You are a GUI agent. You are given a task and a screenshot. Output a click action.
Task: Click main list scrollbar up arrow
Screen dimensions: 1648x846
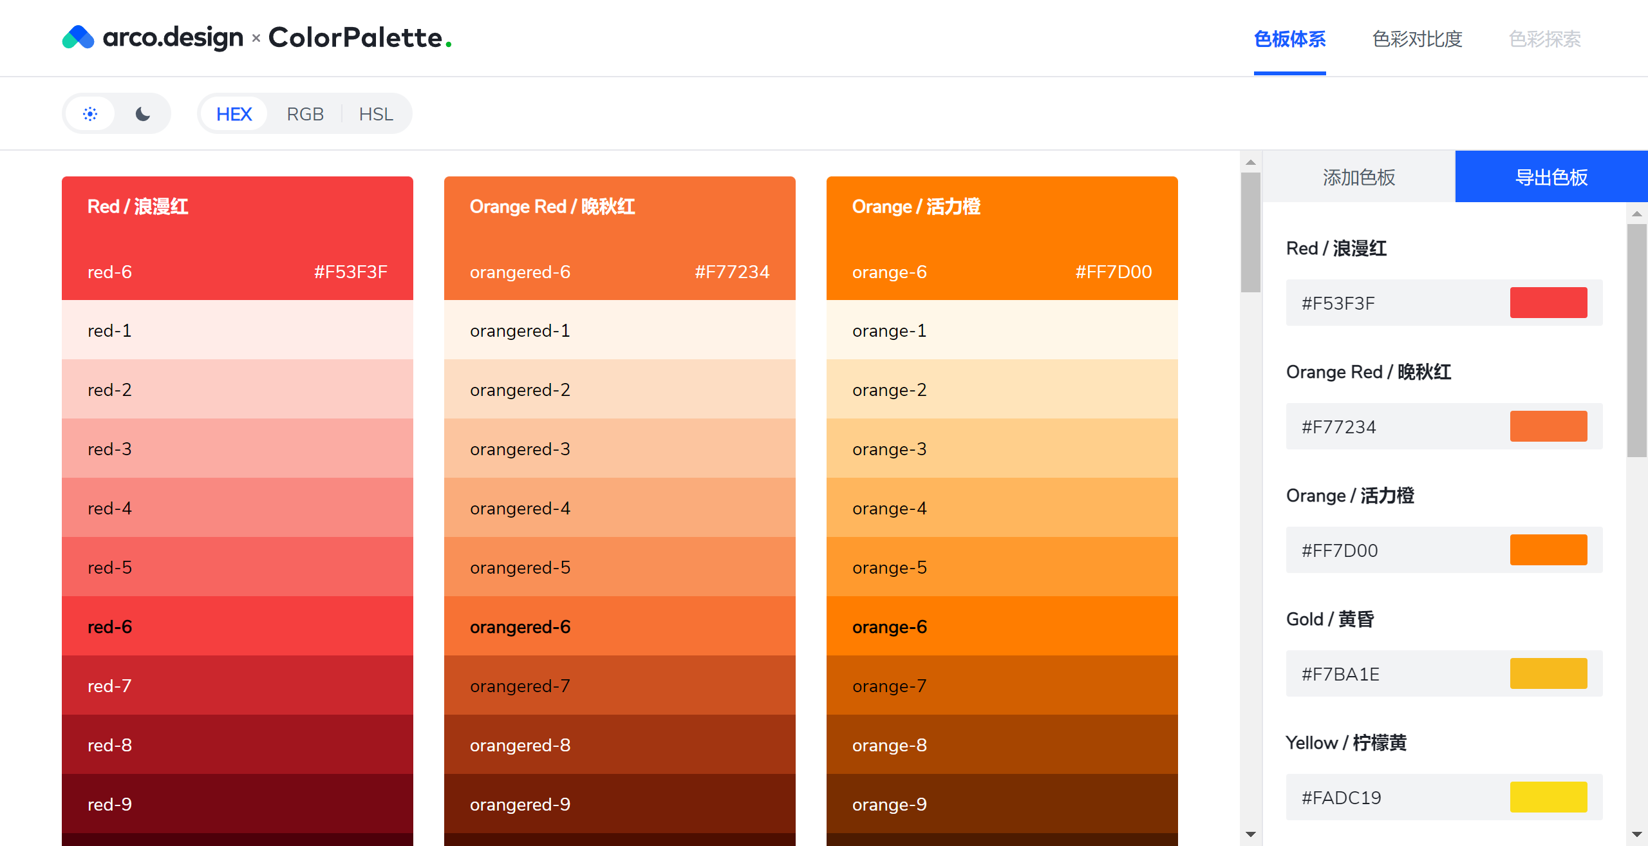1251,162
